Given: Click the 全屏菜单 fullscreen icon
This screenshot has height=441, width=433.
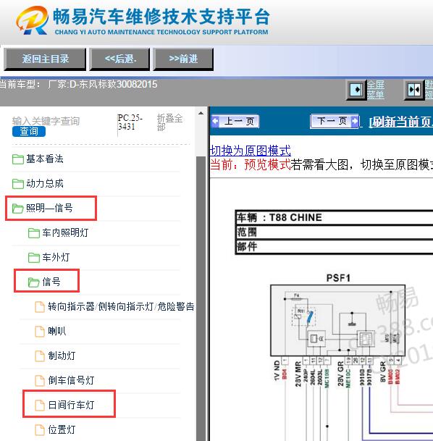Looking at the screenshot, I should coord(356,90).
